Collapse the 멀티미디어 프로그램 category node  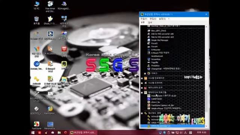click(x=142, y=93)
